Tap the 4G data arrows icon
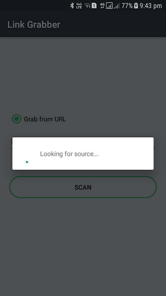This screenshot has width=166, height=296. 102,6
